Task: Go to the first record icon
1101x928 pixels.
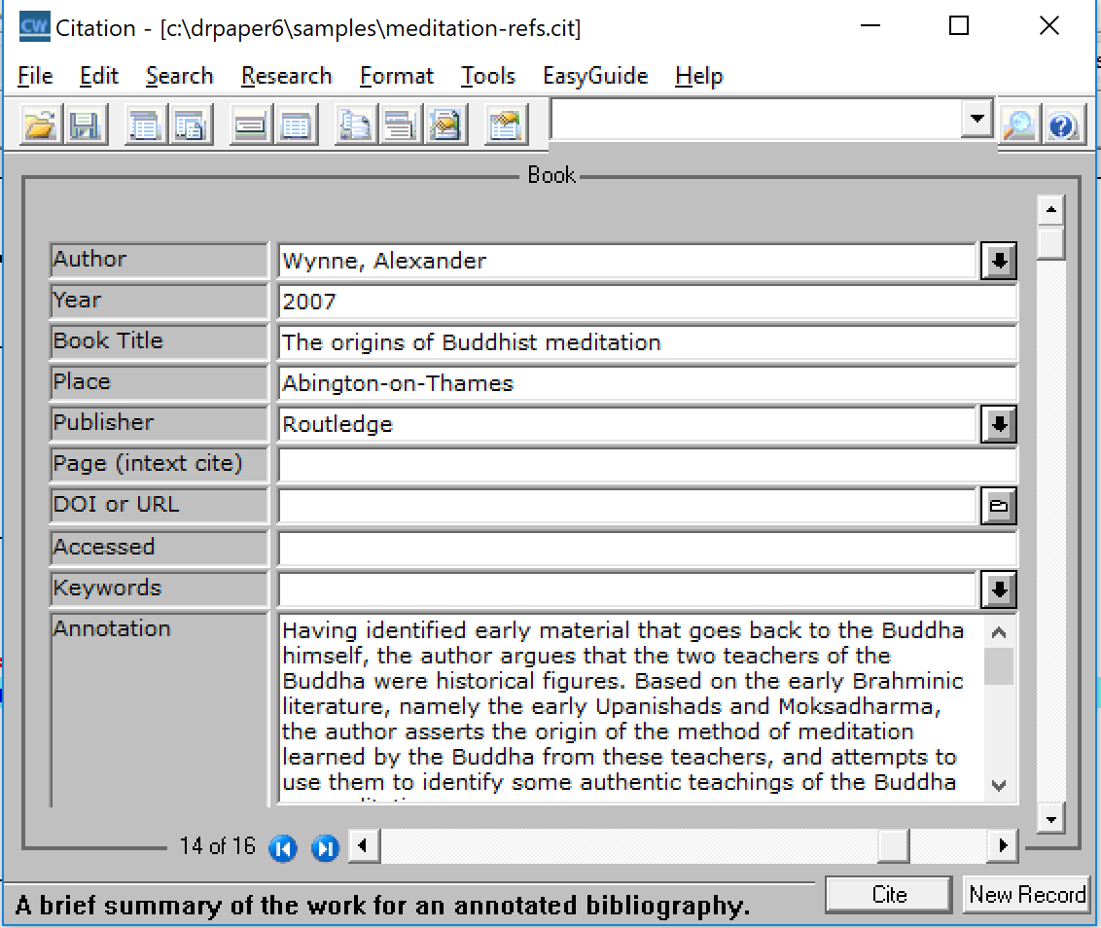Action: (282, 848)
